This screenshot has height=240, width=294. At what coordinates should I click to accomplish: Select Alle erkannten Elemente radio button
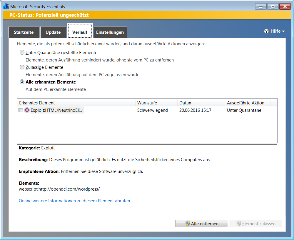(22, 82)
